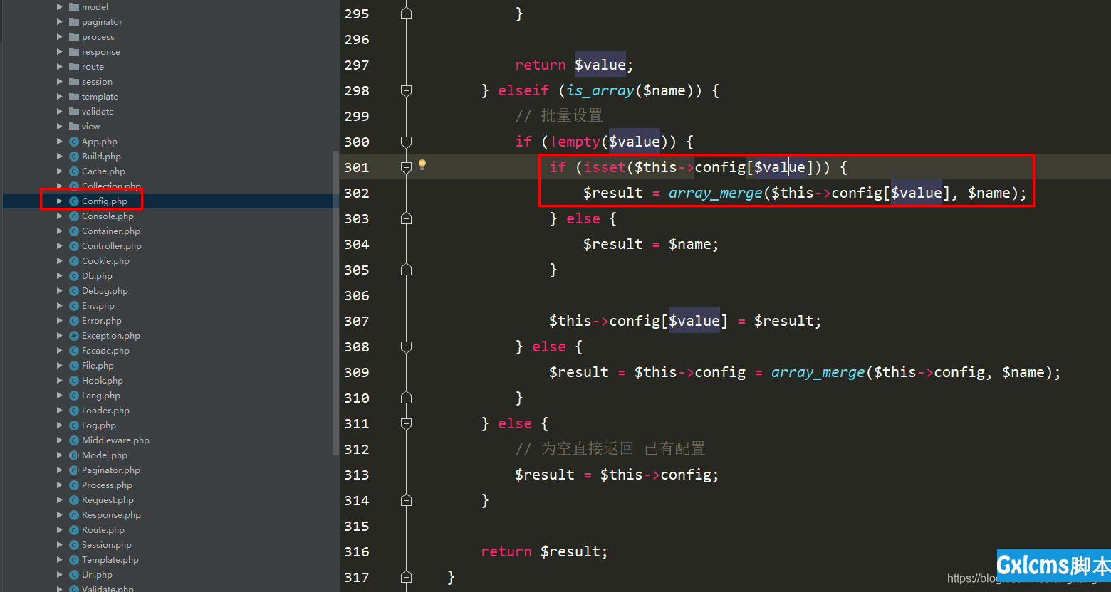
Task: Select Facade.php in the project tree
Action: pos(105,351)
